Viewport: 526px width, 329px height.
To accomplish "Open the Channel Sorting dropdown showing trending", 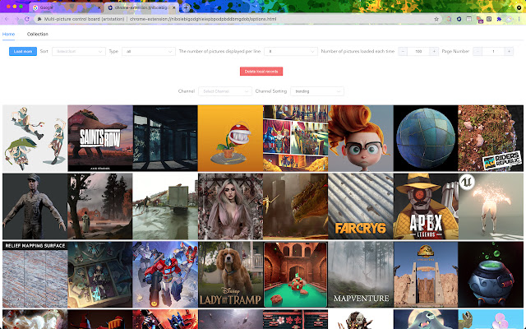I will 317,91.
